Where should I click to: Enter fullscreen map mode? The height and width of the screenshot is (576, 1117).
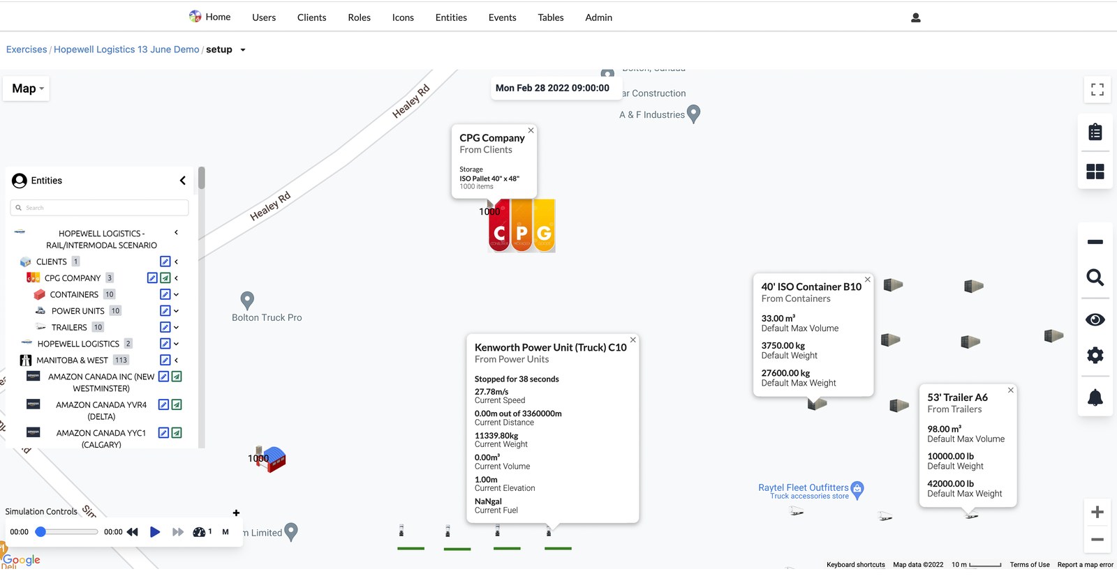[1097, 89]
